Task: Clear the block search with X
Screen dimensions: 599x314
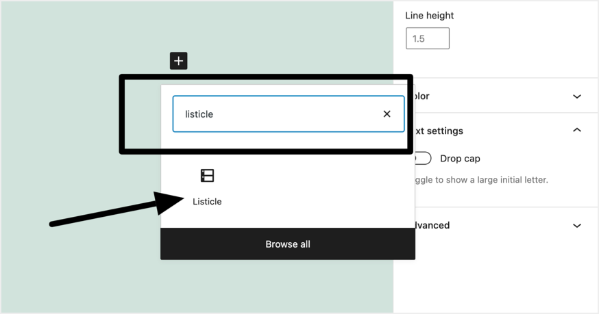Action: coord(387,114)
